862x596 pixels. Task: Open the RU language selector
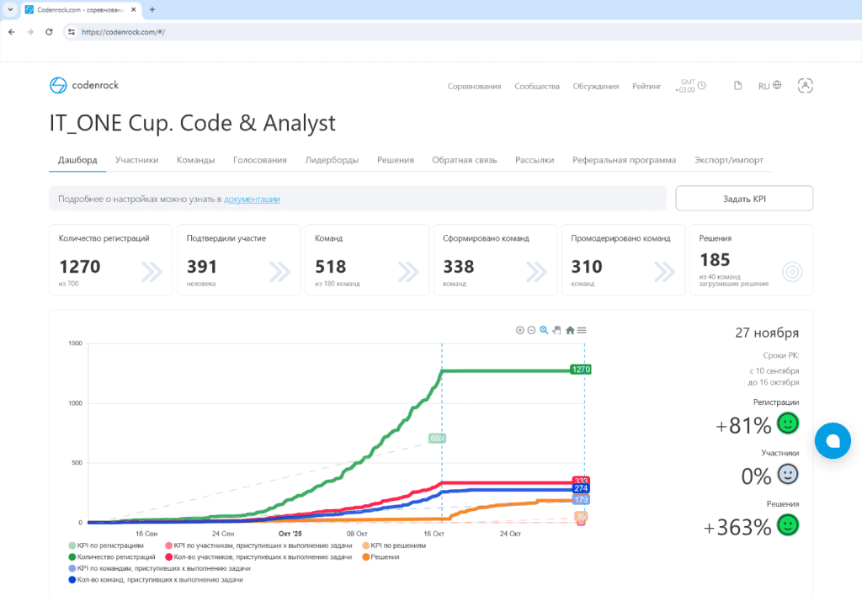coord(769,86)
